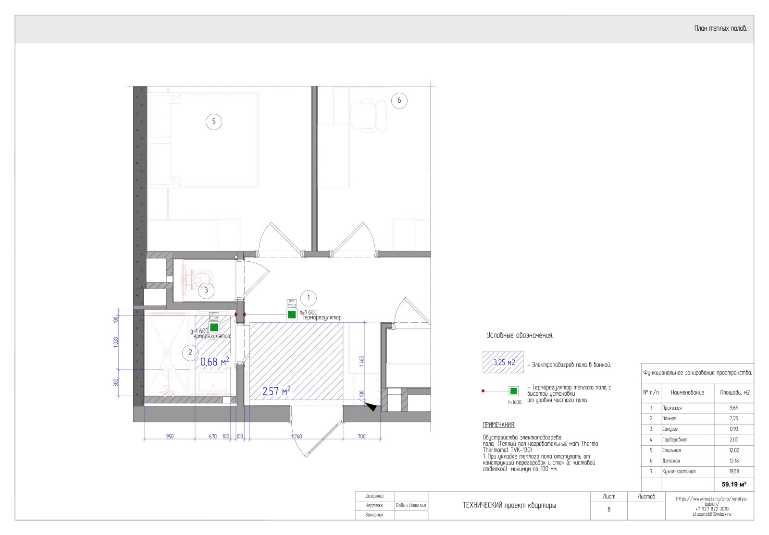Click the circled number 6 room label
Image resolution: width=769 pixels, height=535 pixels.
tap(399, 101)
